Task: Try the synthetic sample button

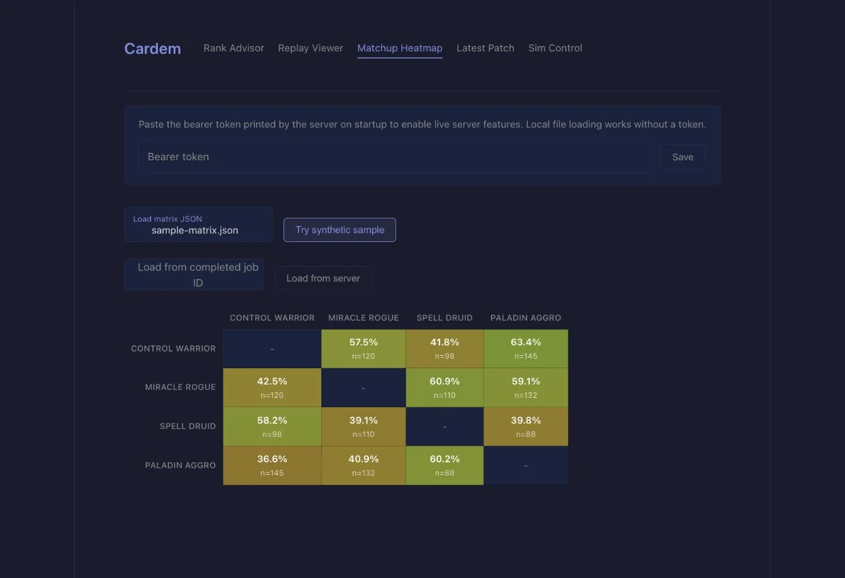Action: 340,230
